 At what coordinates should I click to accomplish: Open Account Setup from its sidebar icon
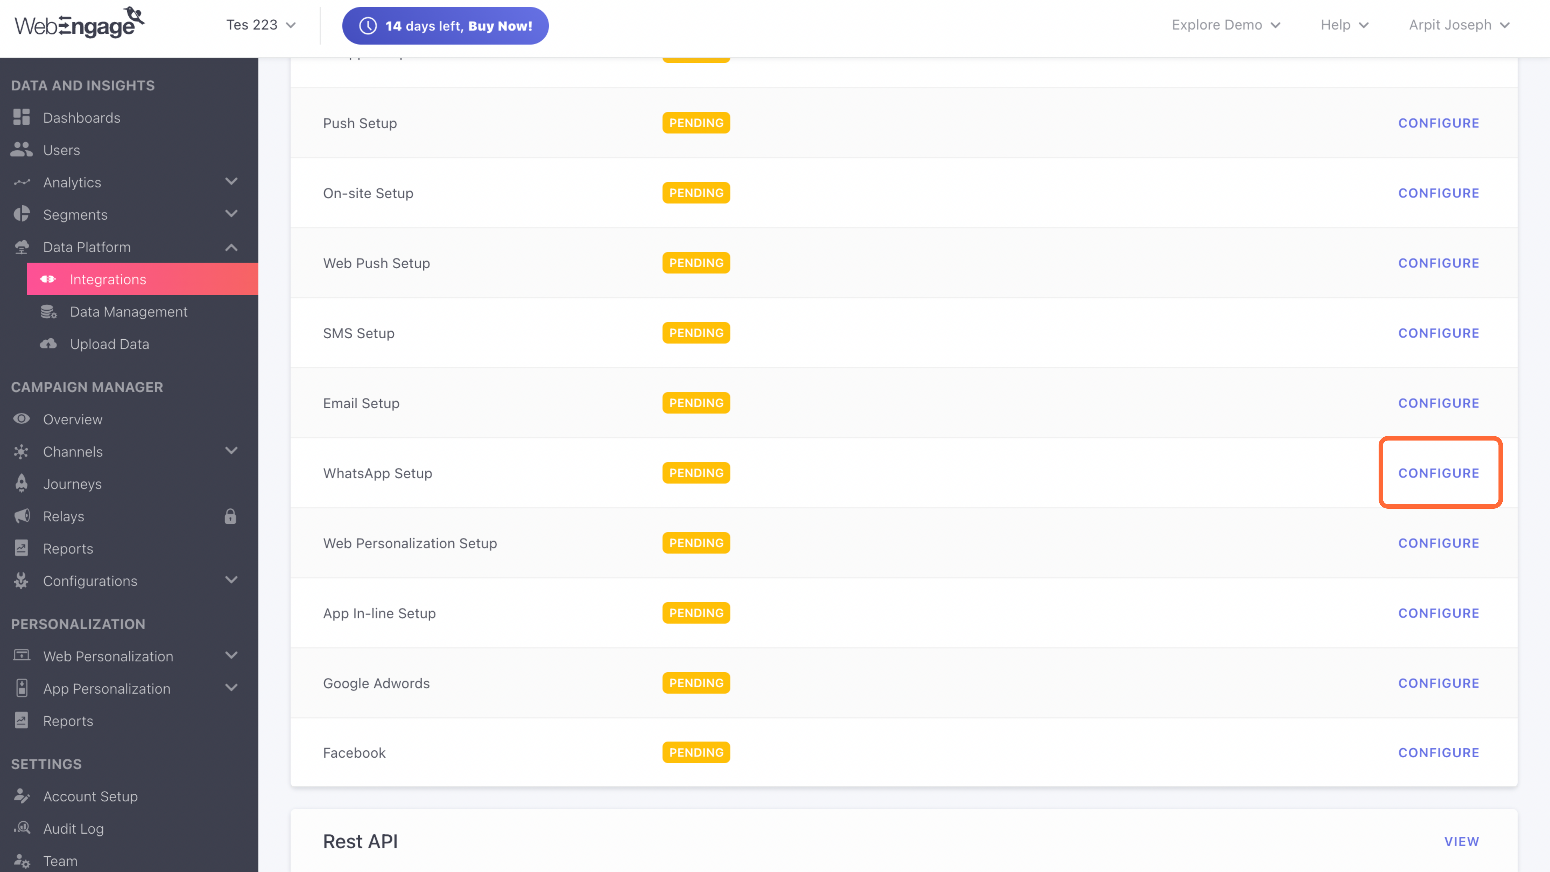(x=22, y=796)
